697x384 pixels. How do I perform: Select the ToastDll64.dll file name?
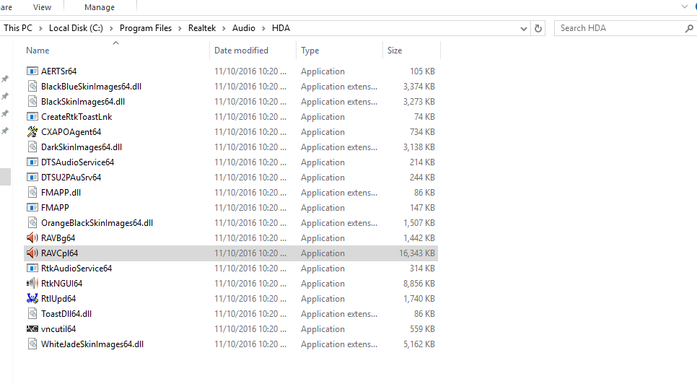[x=66, y=313]
